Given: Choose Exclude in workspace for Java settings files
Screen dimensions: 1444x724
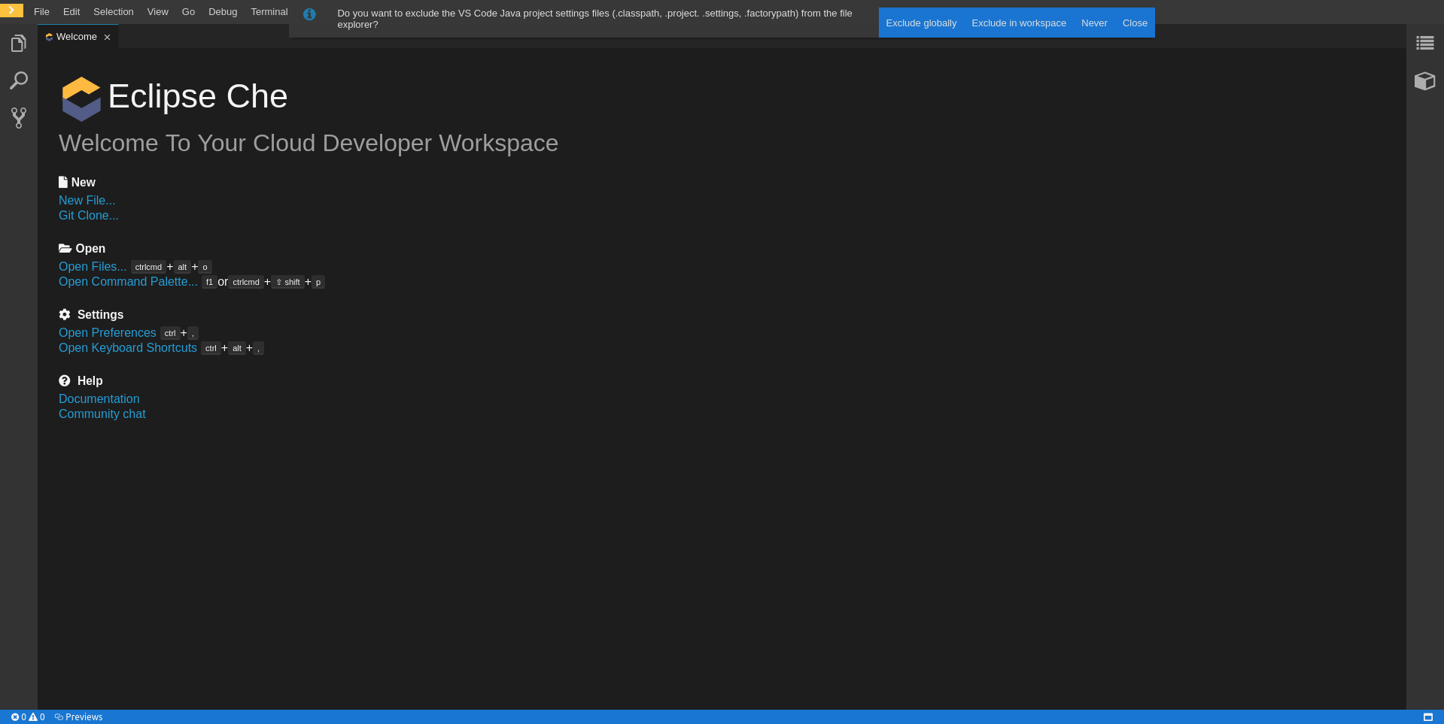Looking at the screenshot, I should [x=1018, y=23].
